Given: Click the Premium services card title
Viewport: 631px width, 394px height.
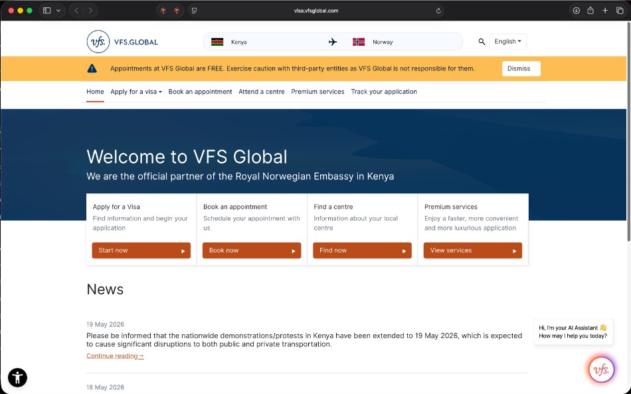Looking at the screenshot, I should tap(451, 207).
